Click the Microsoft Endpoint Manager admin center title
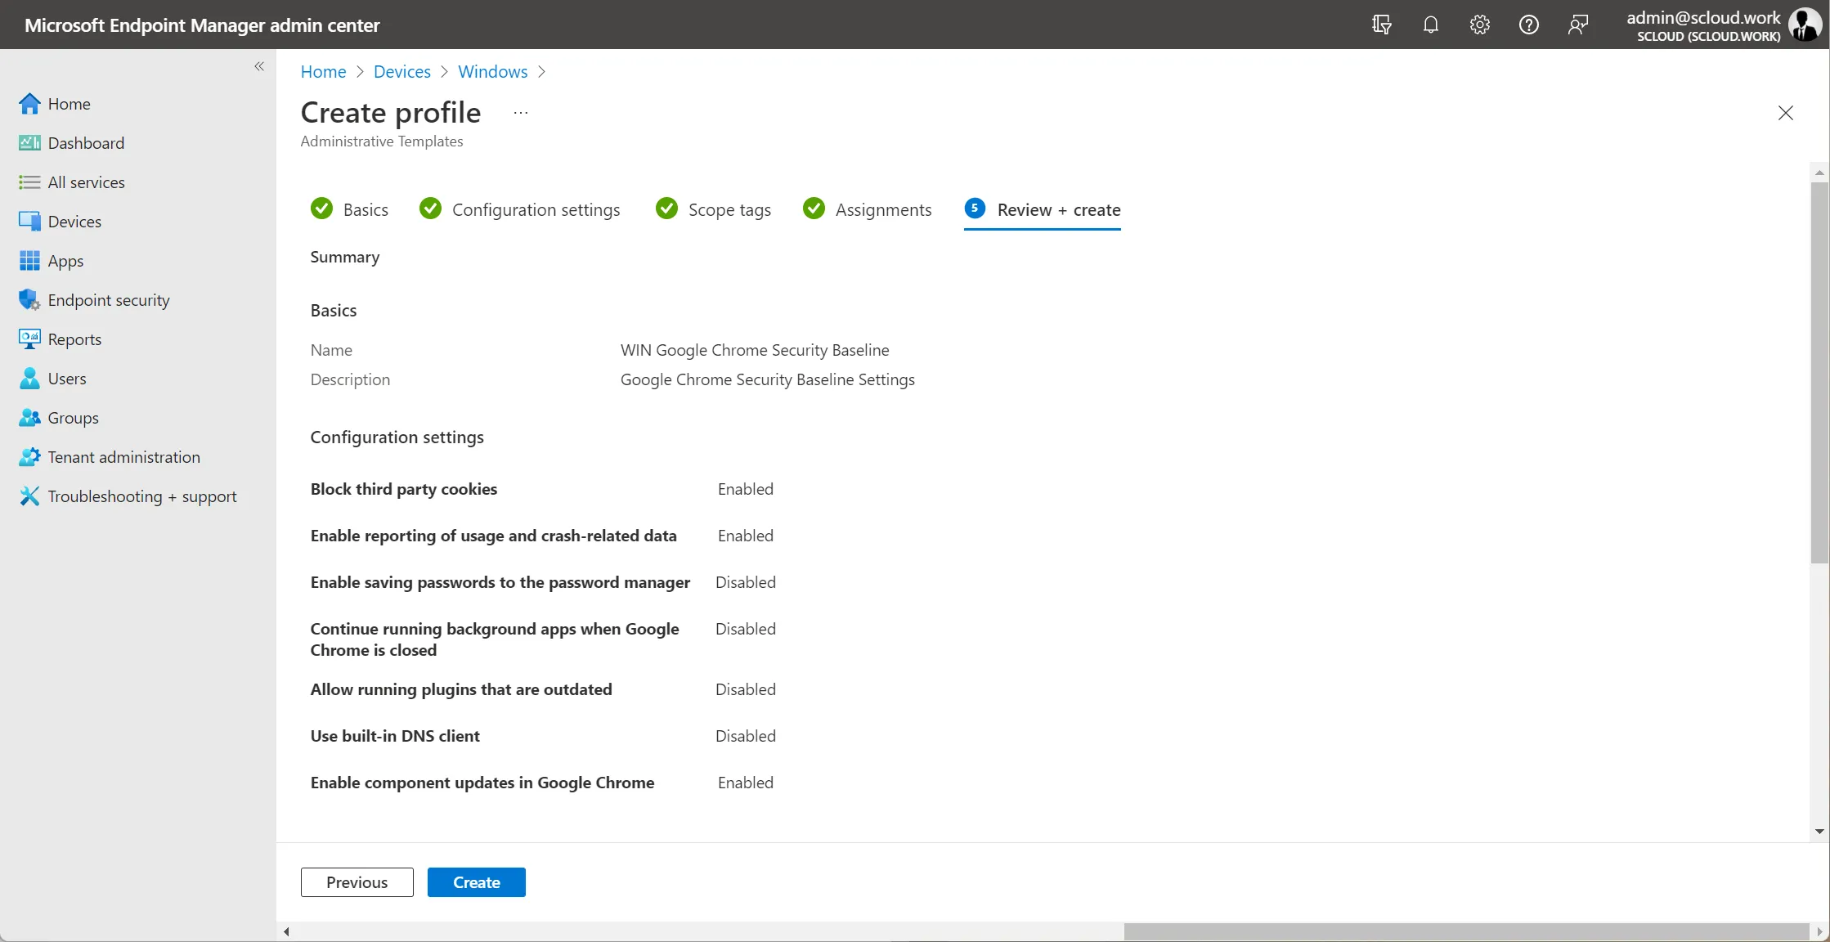The width and height of the screenshot is (1830, 942). [202, 25]
